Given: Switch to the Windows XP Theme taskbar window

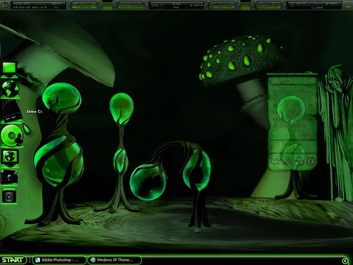Looking at the screenshot, I should pyautogui.click(x=114, y=260).
